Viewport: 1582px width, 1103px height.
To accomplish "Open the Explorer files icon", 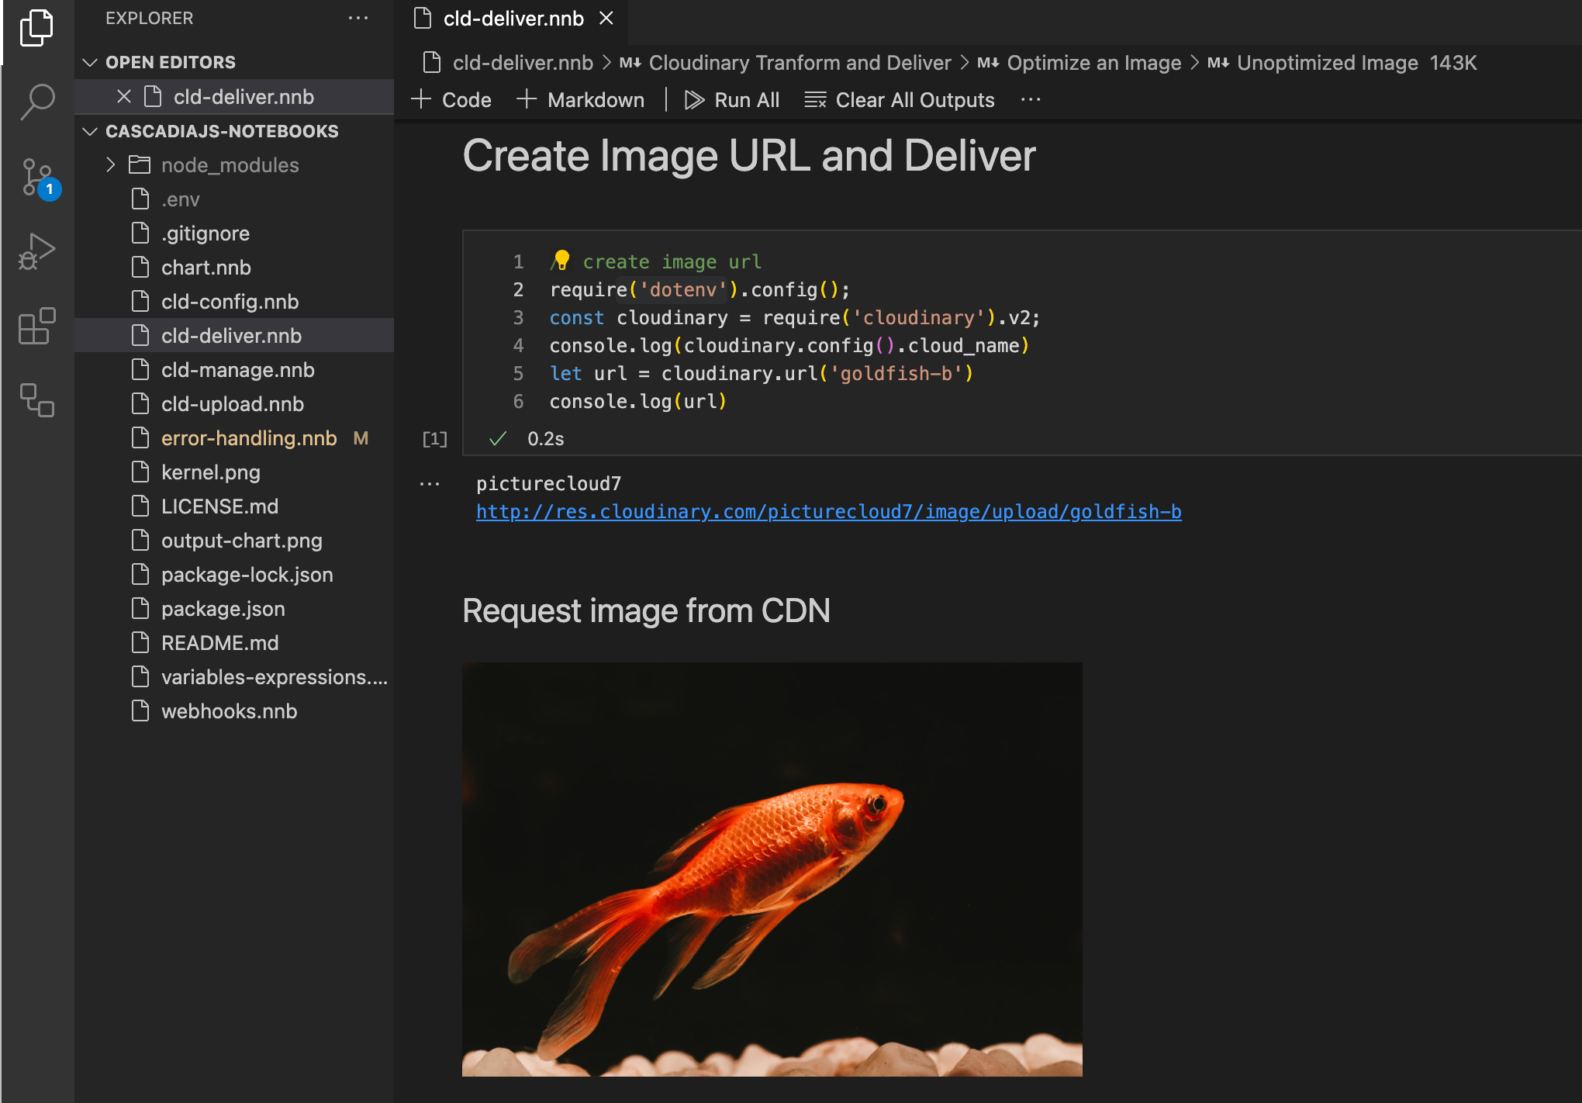I will click(x=37, y=27).
